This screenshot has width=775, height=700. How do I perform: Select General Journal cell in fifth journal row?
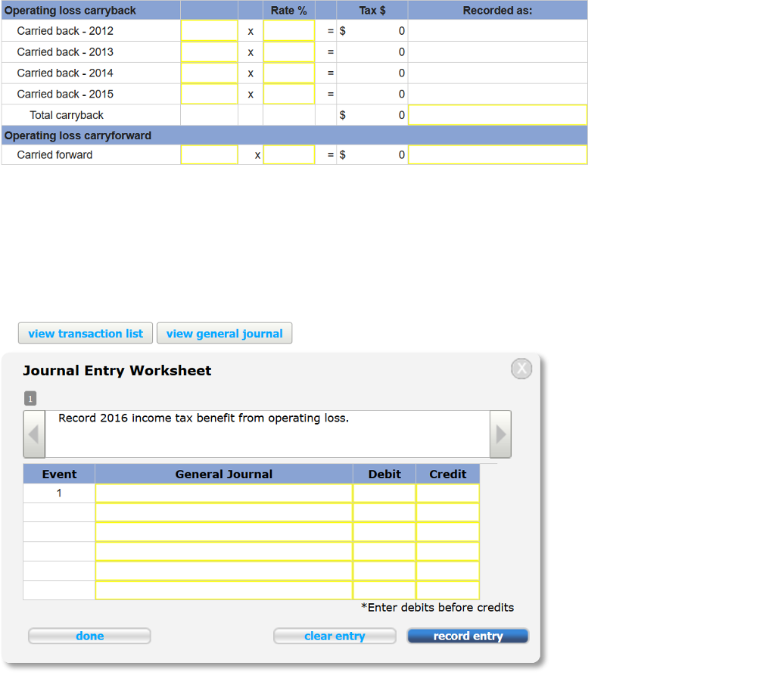click(224, 571)
